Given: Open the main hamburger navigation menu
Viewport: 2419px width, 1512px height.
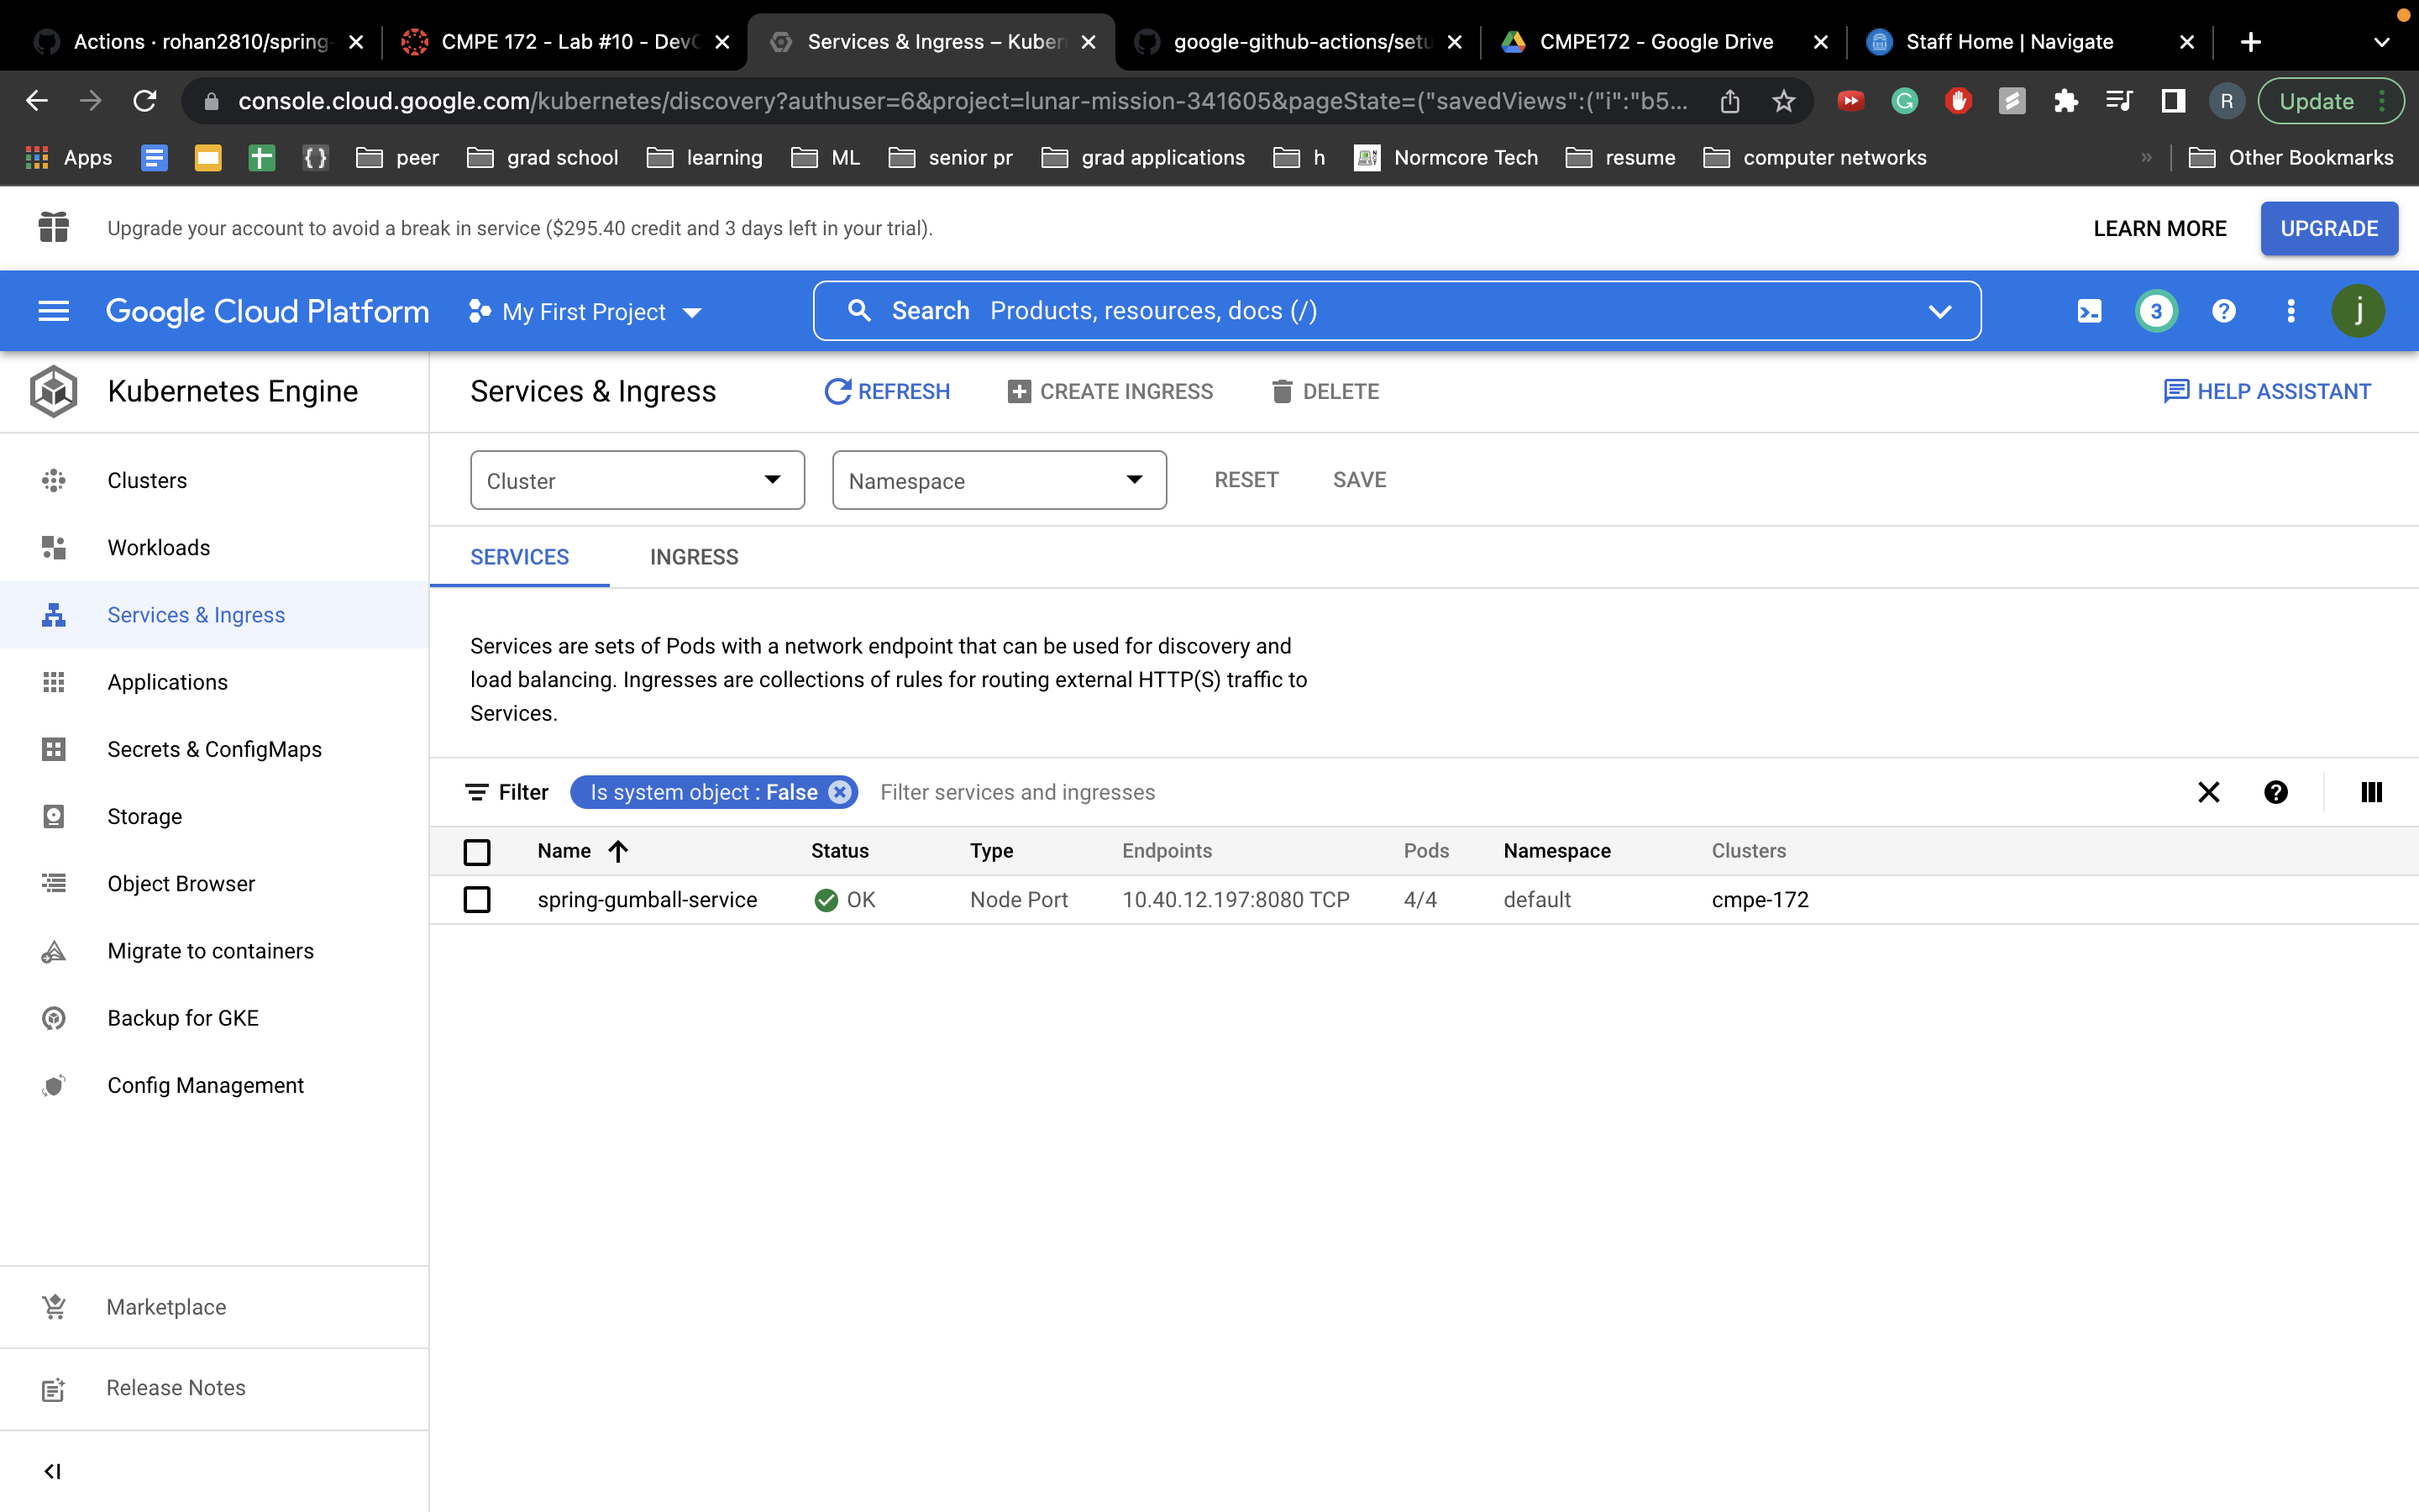Looking at the screenshot, I should (x=53, y=311).
